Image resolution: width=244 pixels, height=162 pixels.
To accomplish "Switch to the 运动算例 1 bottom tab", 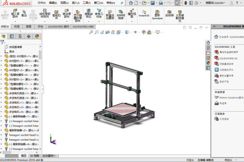I will coord(49,156).
